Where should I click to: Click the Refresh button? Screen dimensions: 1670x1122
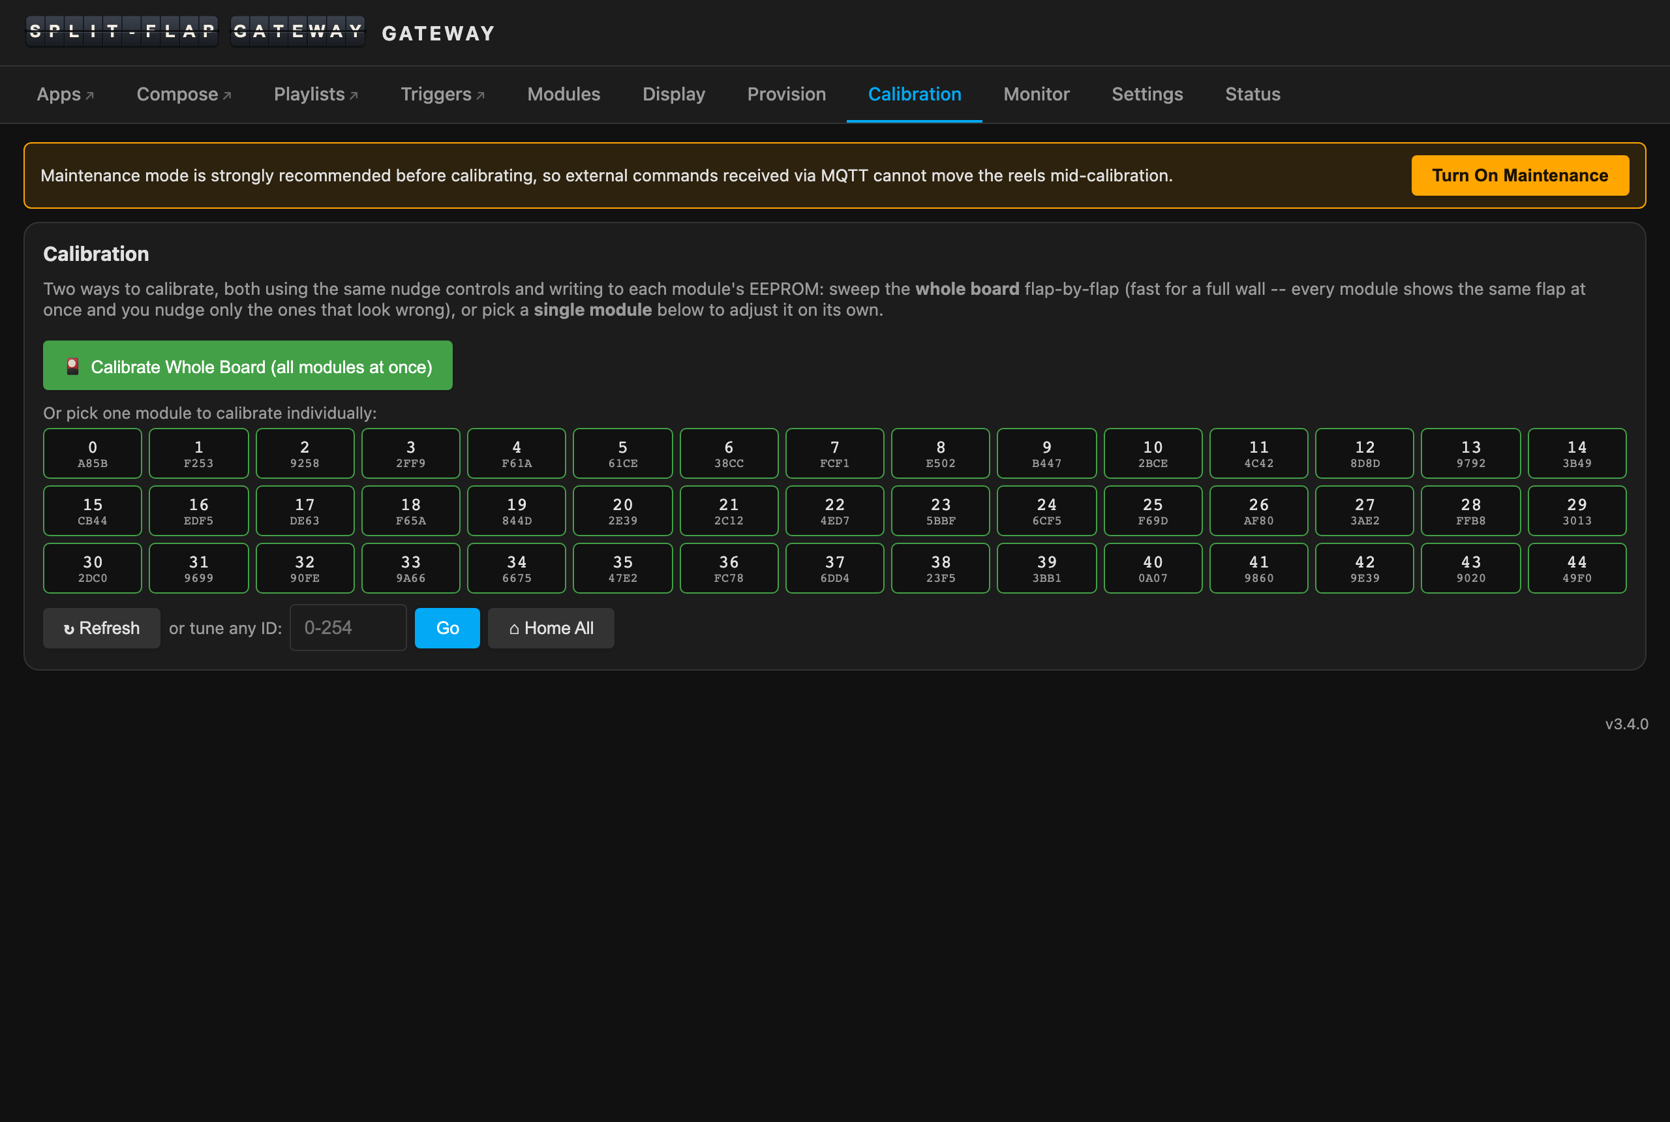pos(102,628)
